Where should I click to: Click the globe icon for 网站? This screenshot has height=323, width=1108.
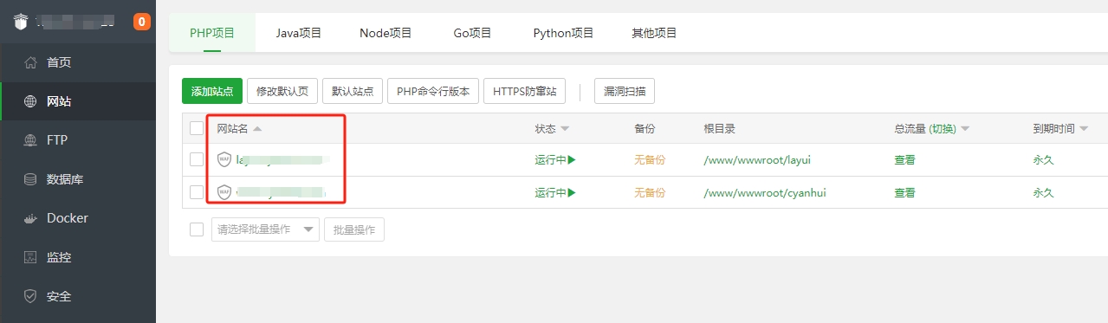click(30, 101)
